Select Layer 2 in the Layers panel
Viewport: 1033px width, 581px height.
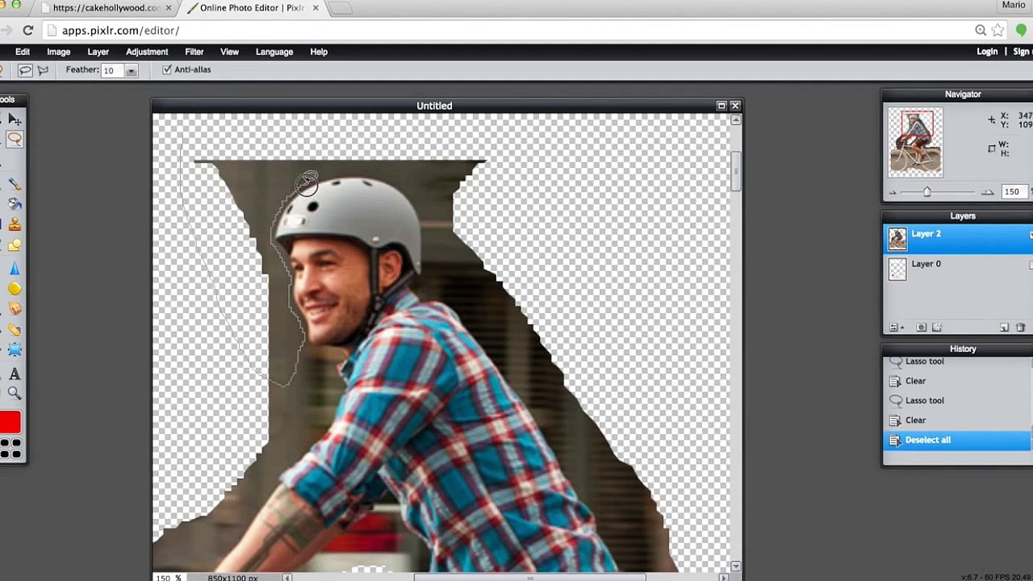tap(957, 239)
